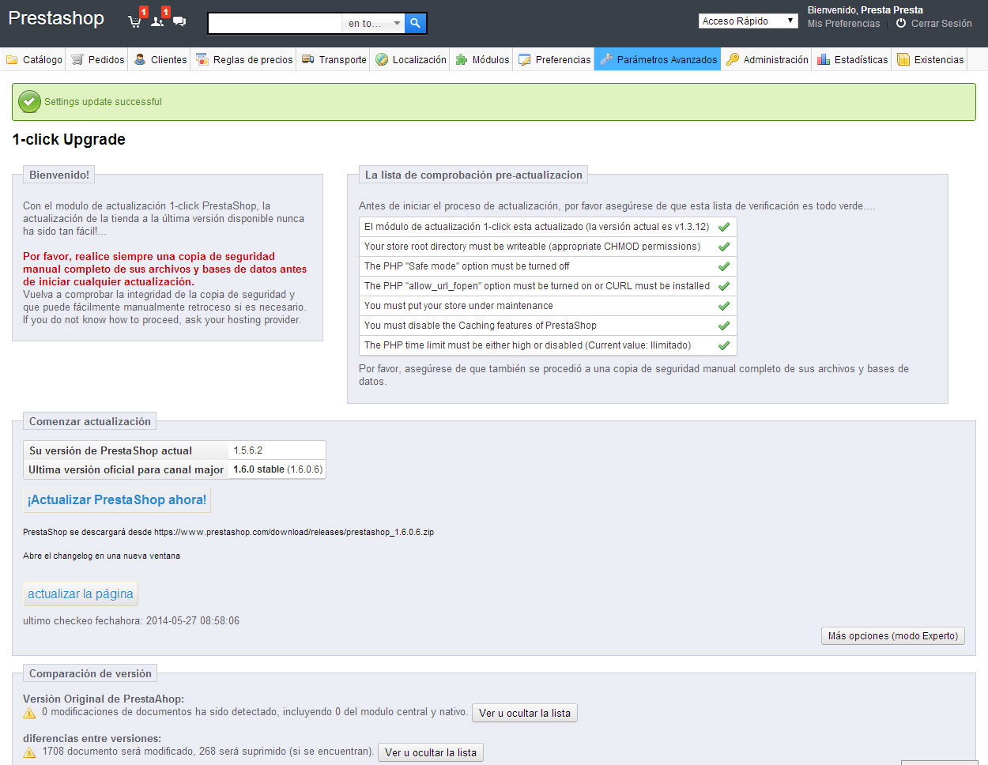Open the Administración menu

767,59
